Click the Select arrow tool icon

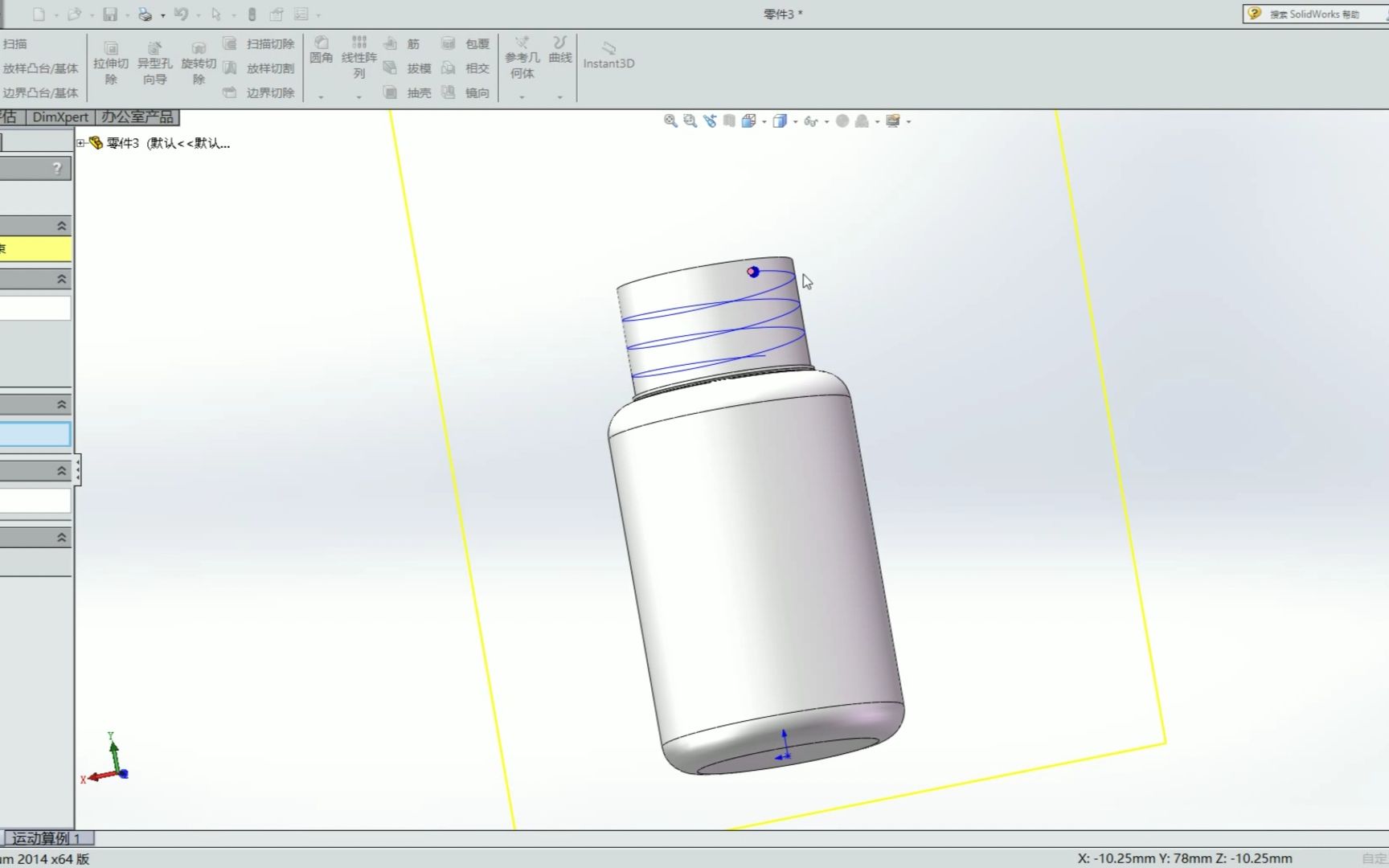pyautogui.click(x=216, y=14)
